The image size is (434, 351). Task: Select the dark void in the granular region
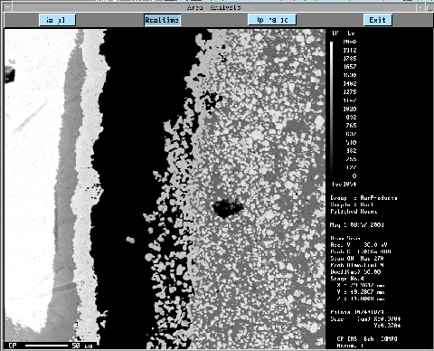pyautogui.click(x=228, y=207)
